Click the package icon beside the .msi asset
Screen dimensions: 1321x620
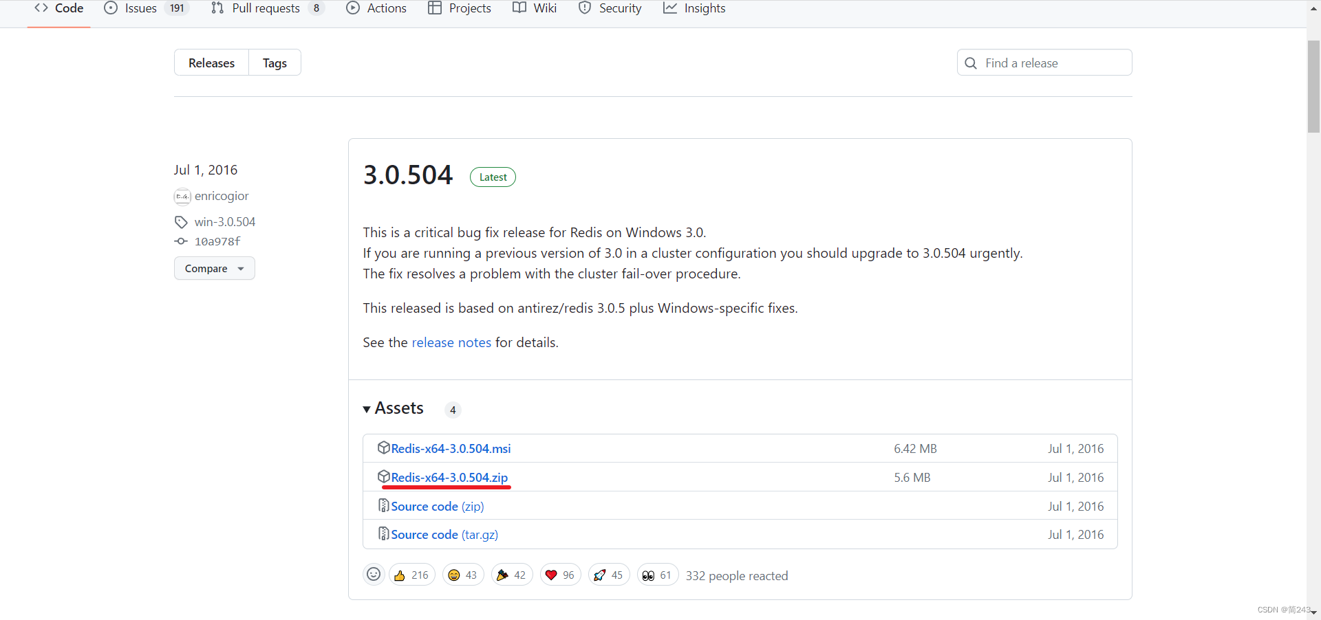(384, 447)
